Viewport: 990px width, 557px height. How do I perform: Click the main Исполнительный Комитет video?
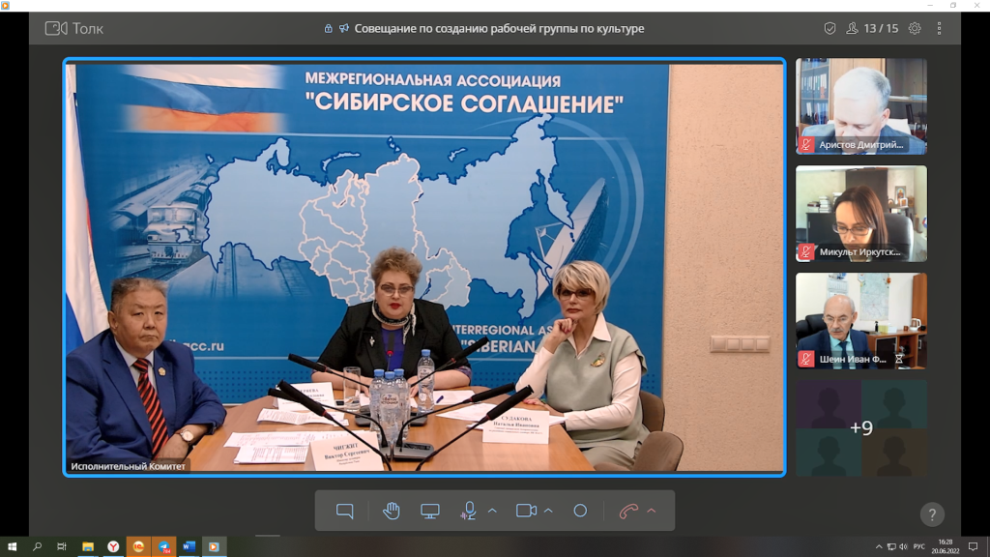coord(424,267)
